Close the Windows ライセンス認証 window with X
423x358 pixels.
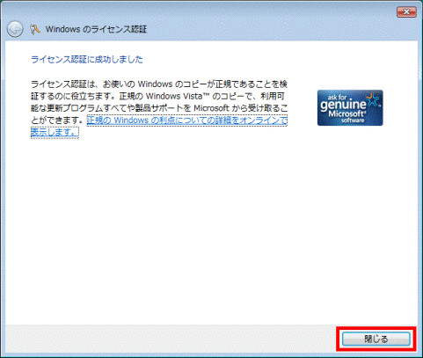tap(406, 12)
